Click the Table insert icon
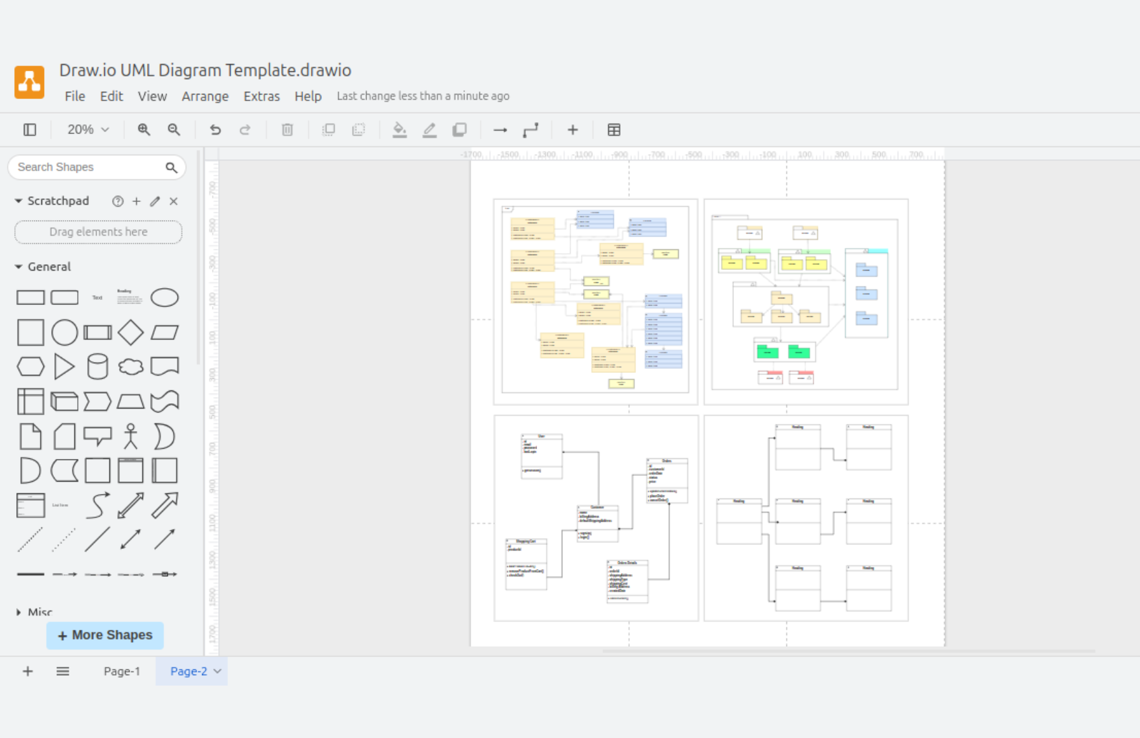 pyautogui.click(x=614, y=130)
